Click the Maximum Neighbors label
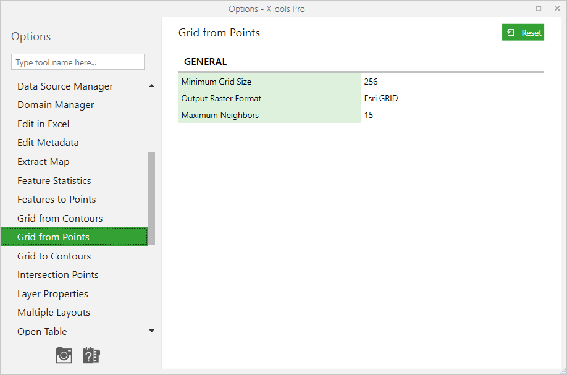The width and height of the screenshot is (567, 375). click(220, 115)
